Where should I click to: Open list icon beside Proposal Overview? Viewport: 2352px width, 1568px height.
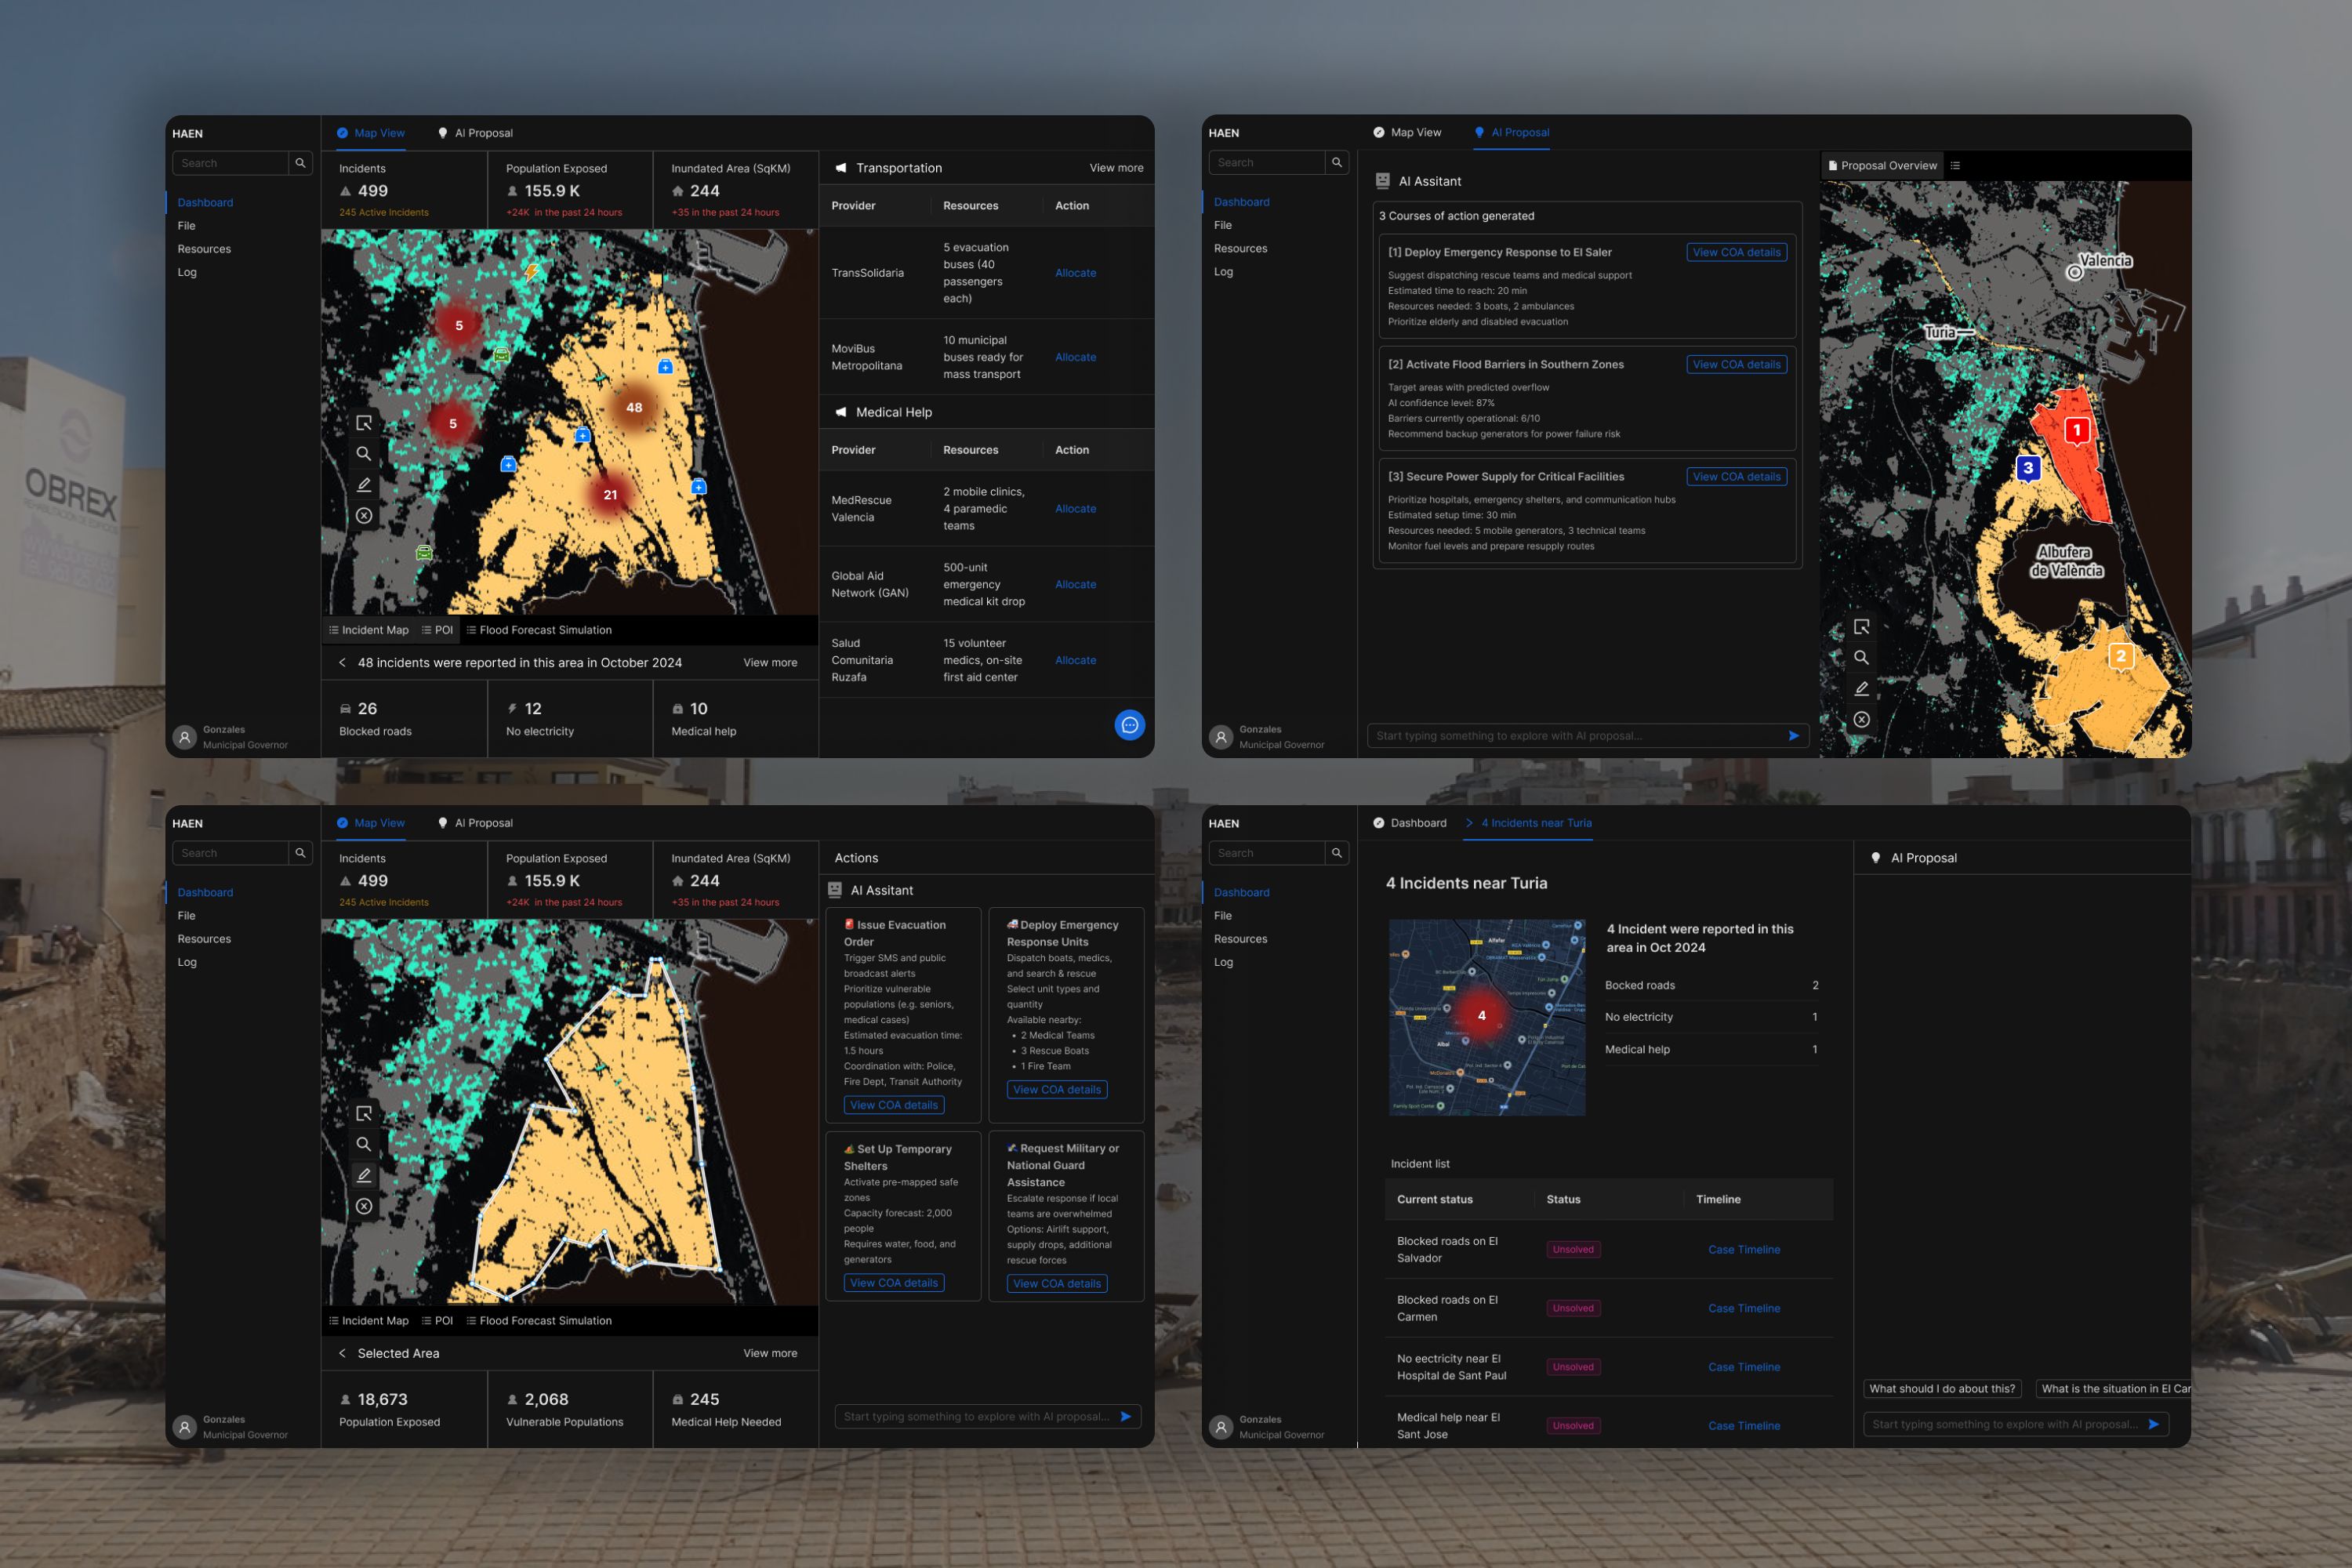pyautogui.click(x=1955, y=166)
